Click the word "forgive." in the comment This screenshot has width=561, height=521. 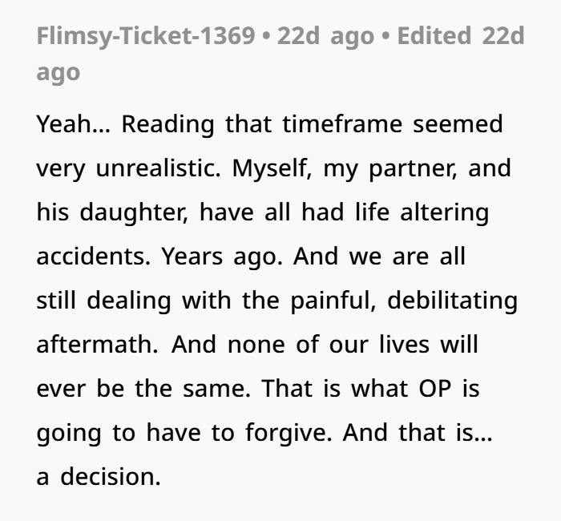click(289, 433)
